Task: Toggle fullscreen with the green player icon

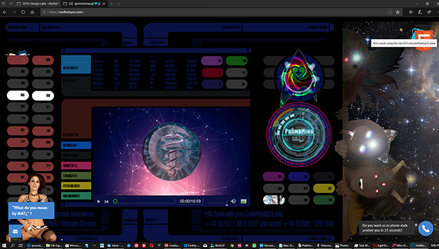Action: (x=243, y=201)
